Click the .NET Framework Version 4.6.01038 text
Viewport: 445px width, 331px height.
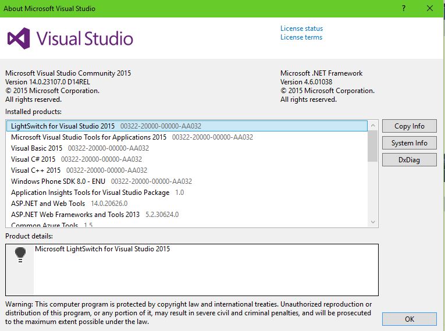(x=306, y=82)
